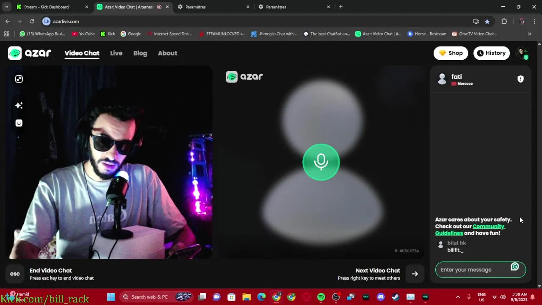Open the sparkle effects tool
Image resolution: width=542 pixels, height=305 pixels.
click(x=19, y=105)
